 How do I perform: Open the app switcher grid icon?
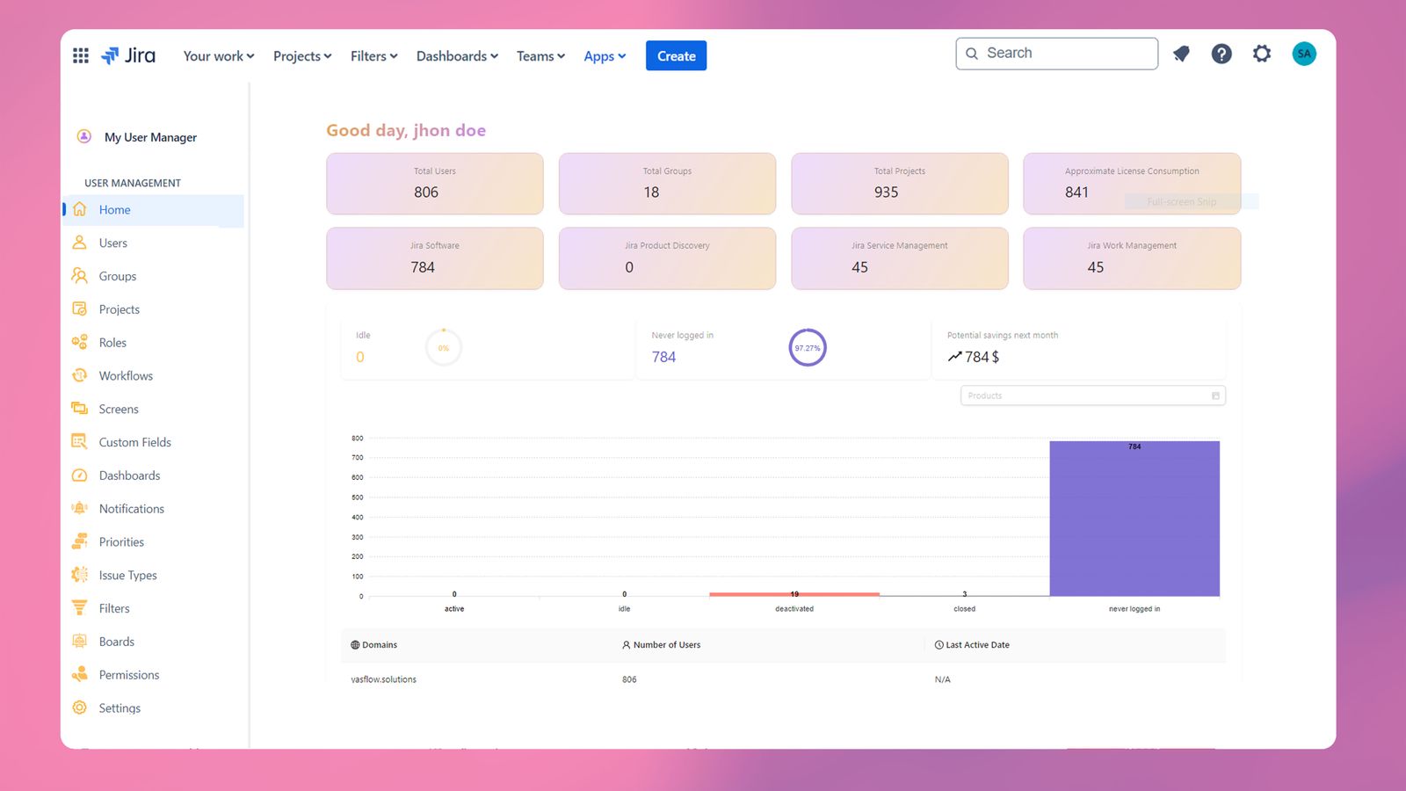click(x=81, y=55)
